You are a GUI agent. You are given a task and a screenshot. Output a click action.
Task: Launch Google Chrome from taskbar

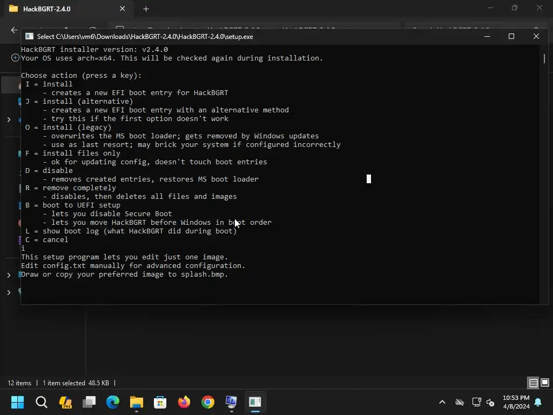(x=208, y=402)
